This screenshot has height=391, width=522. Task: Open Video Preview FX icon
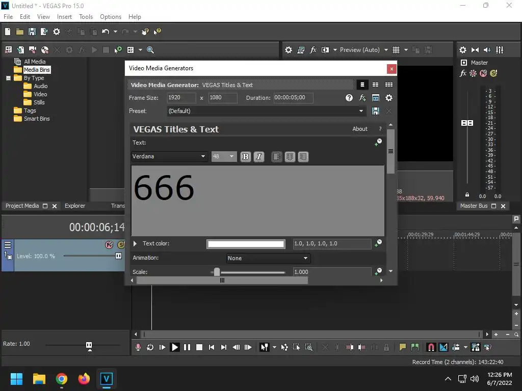coord(313,50)
